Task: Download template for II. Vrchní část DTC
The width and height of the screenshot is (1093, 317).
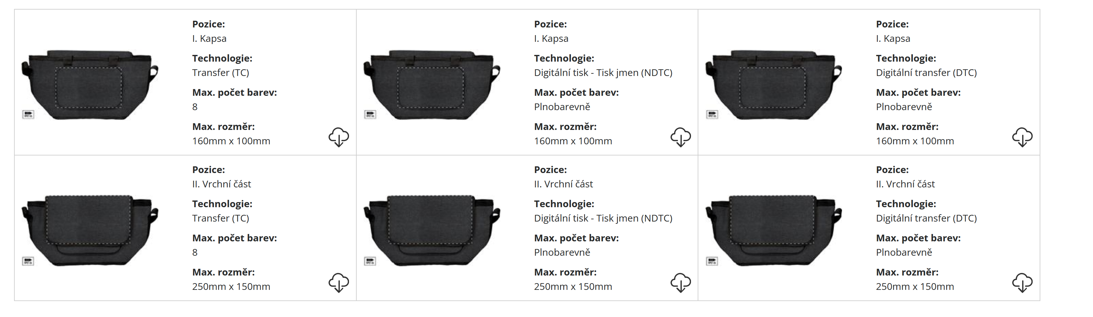Action: click(1022, 283)
